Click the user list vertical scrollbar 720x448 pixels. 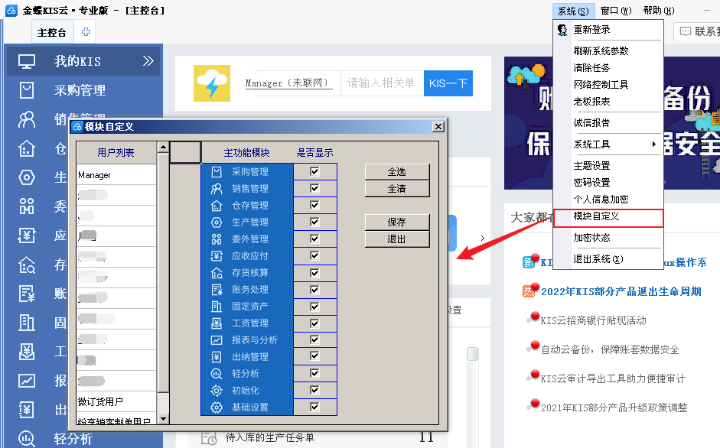click(163, 275)
